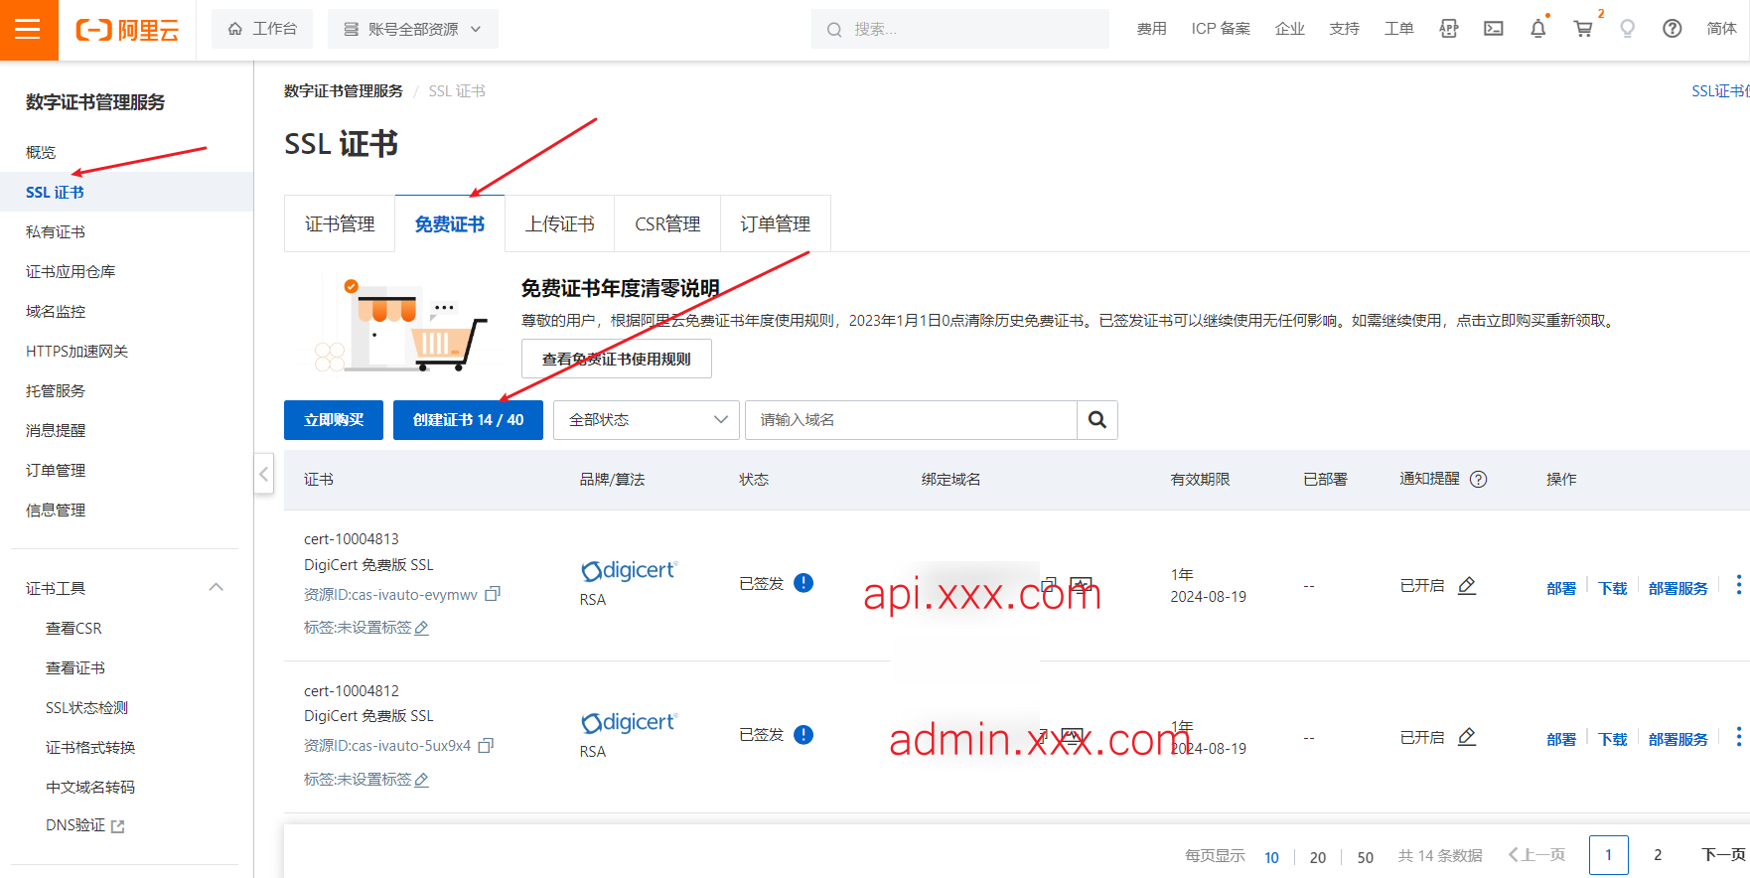The image size is (1750, 878).
Task: Show help for notification reminder column
Action: point(1479,480)
